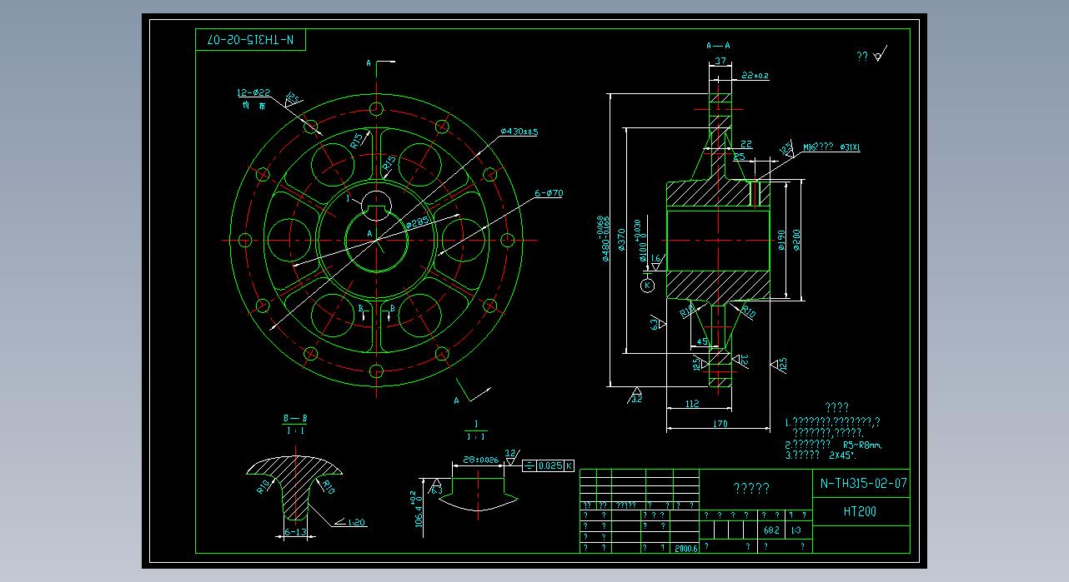Click the keyway detail circle at hub
Image resolution: width=1069 pixels, height=582 pixels.
378,201
